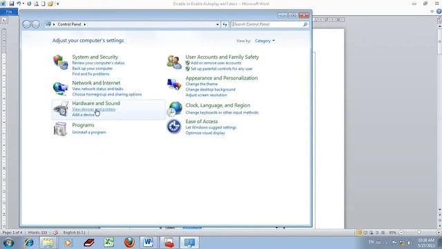The width and height of the screenshot is (442, 249).
Task: Expand the address bar history dropdown
Action: tap(218, 25)
